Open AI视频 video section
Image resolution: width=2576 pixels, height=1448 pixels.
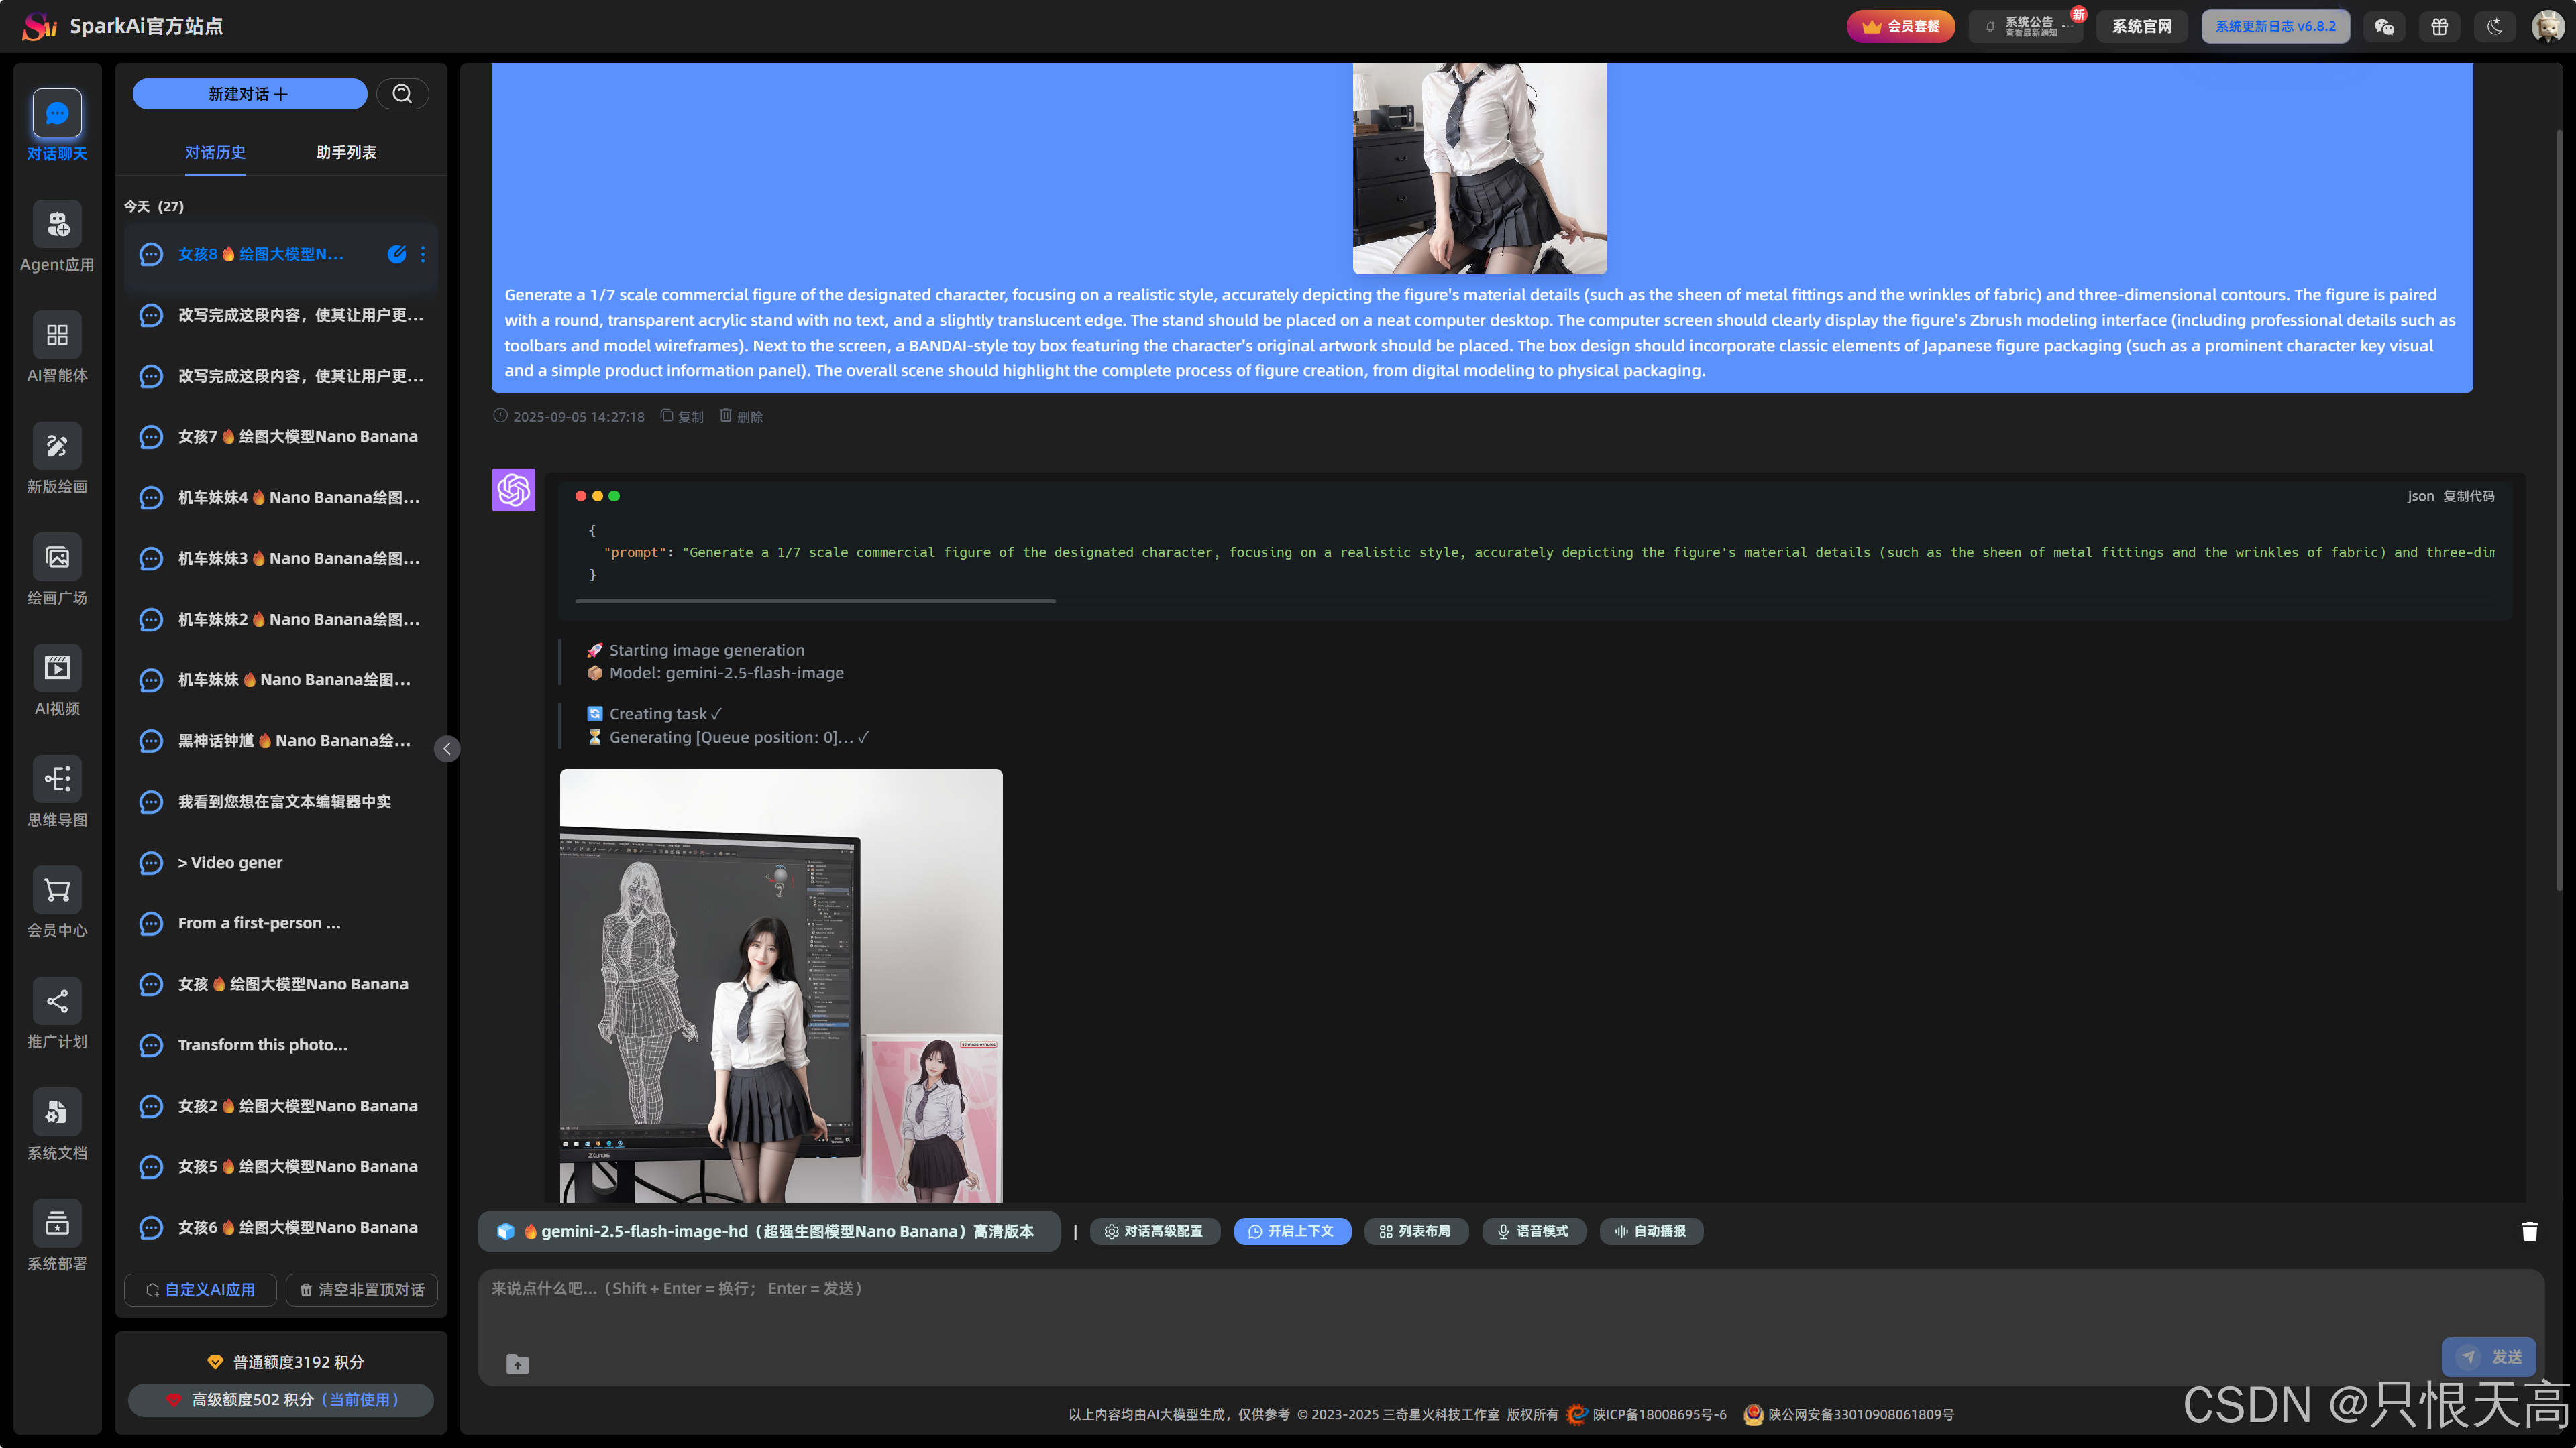(x=57, y=668)
